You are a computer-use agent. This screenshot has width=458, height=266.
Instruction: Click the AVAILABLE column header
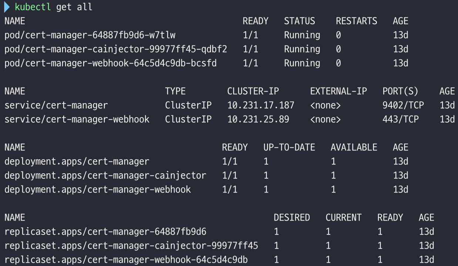point(354,147)
